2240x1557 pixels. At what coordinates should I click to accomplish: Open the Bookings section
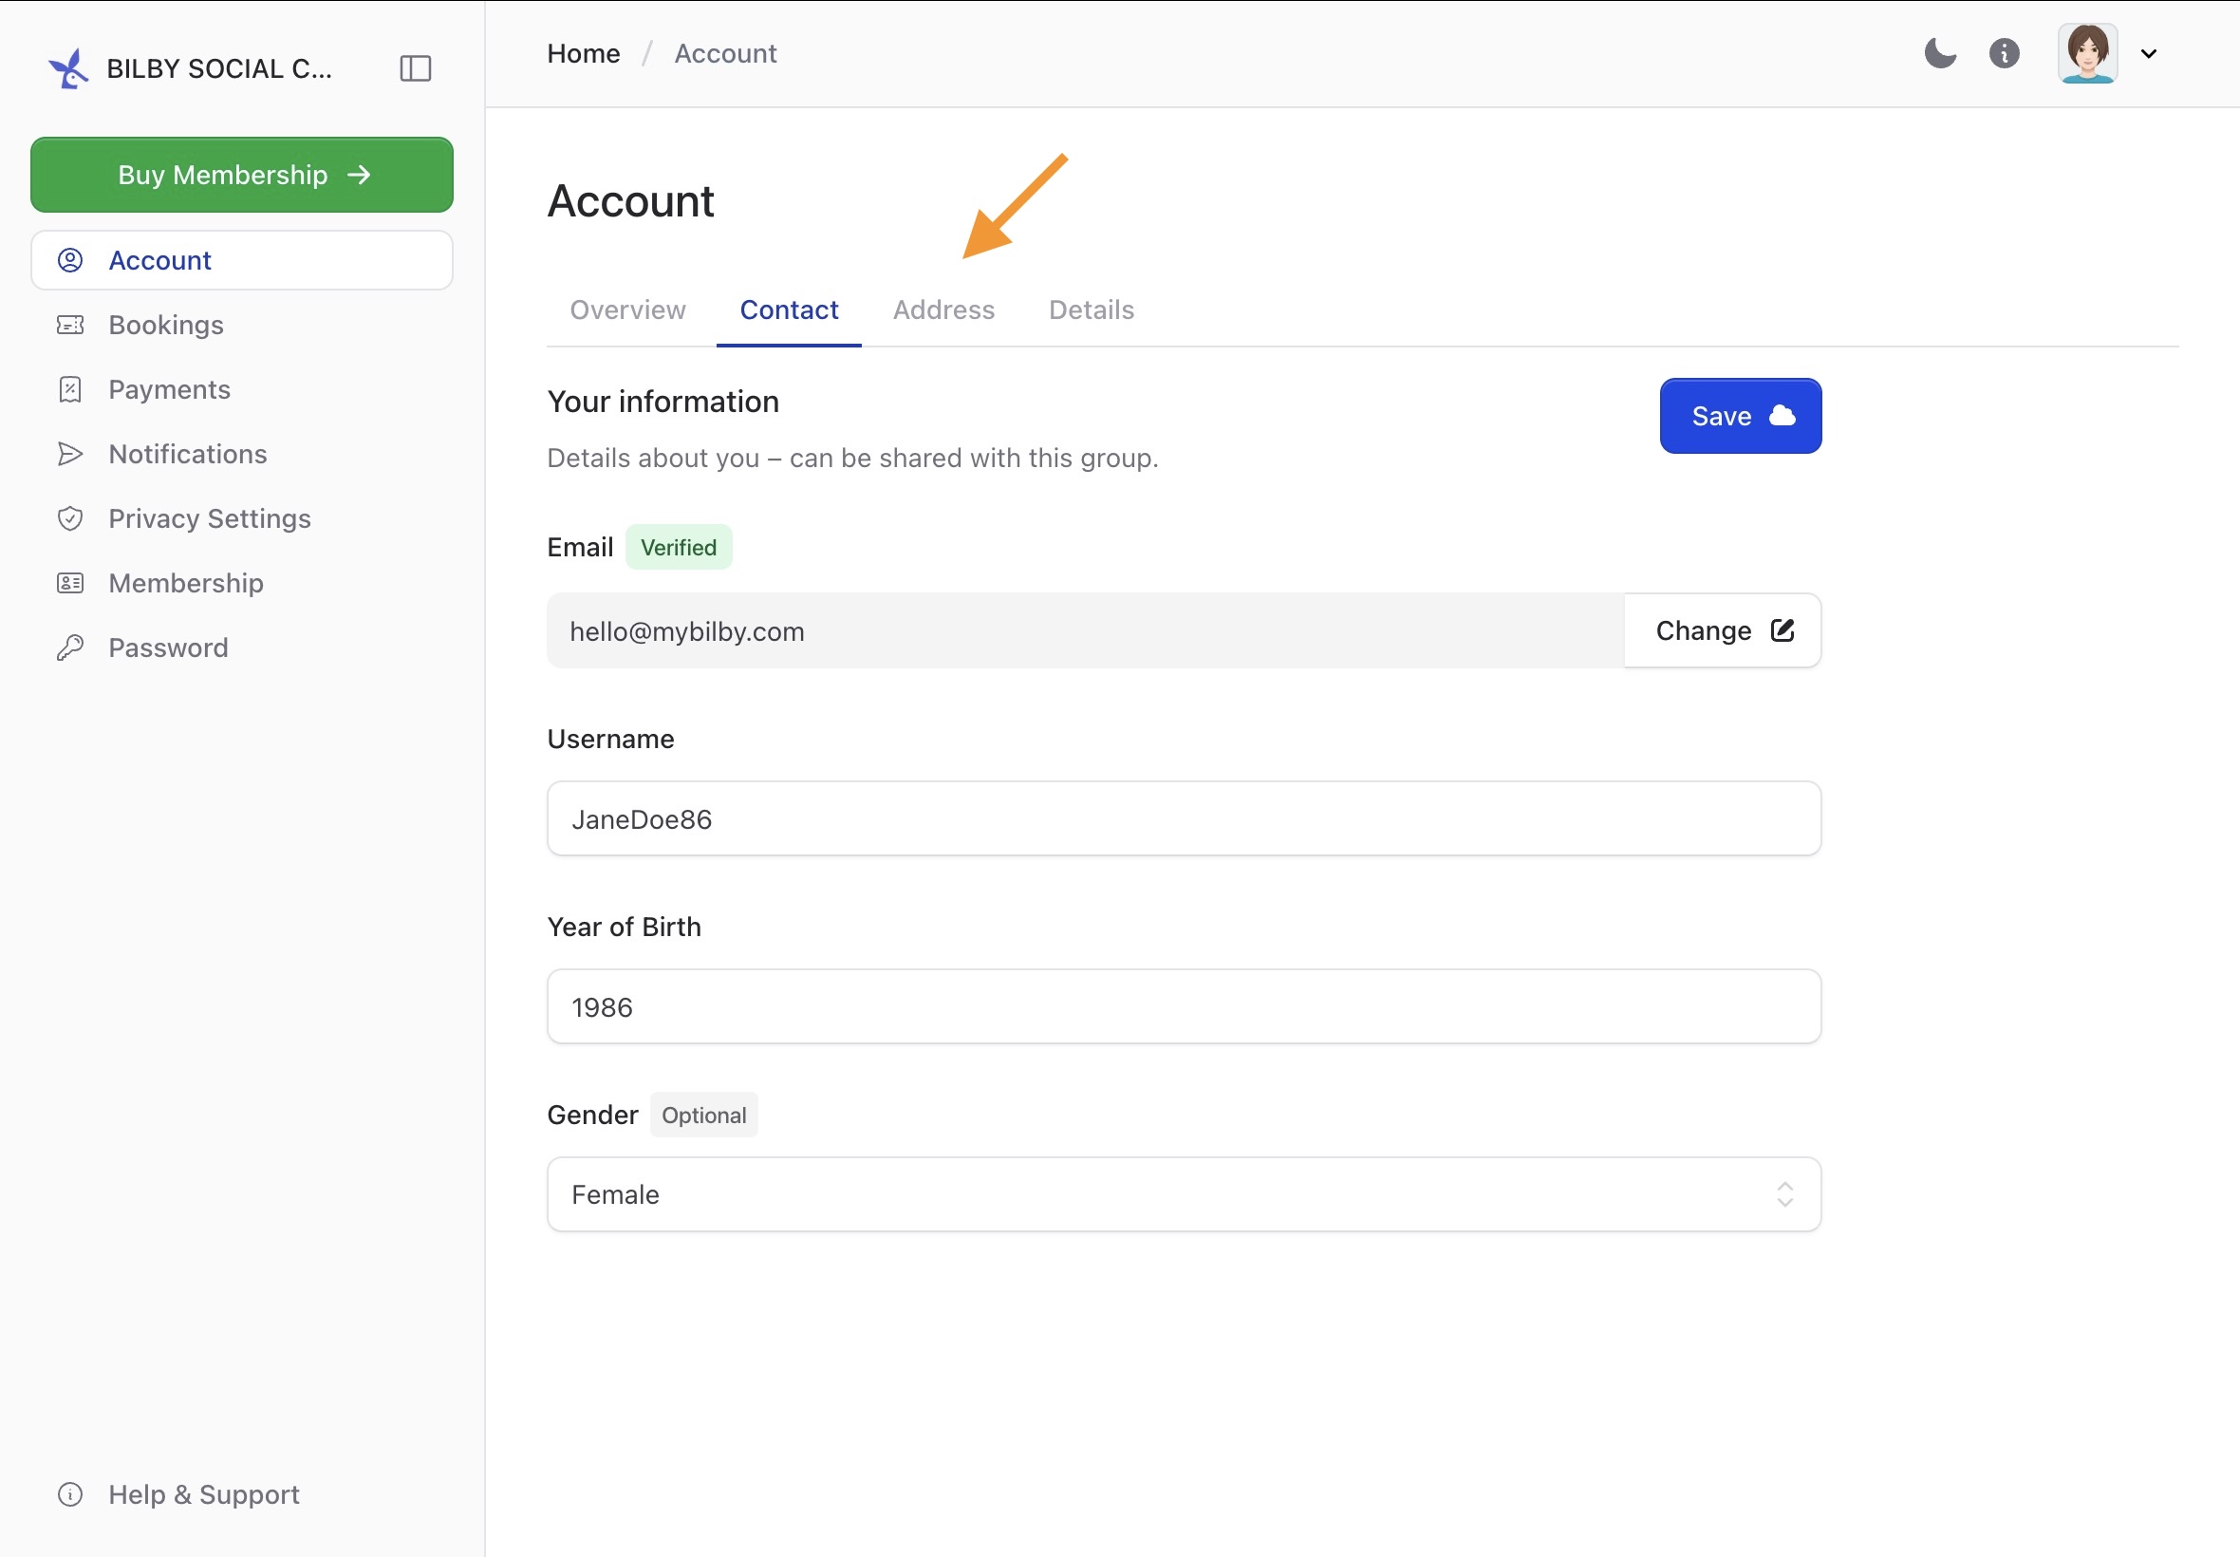tap(242, 325)
